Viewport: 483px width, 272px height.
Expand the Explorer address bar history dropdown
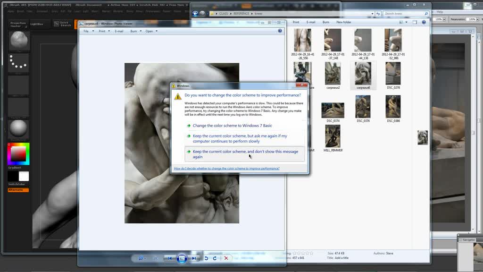click(x=373, y=14)
